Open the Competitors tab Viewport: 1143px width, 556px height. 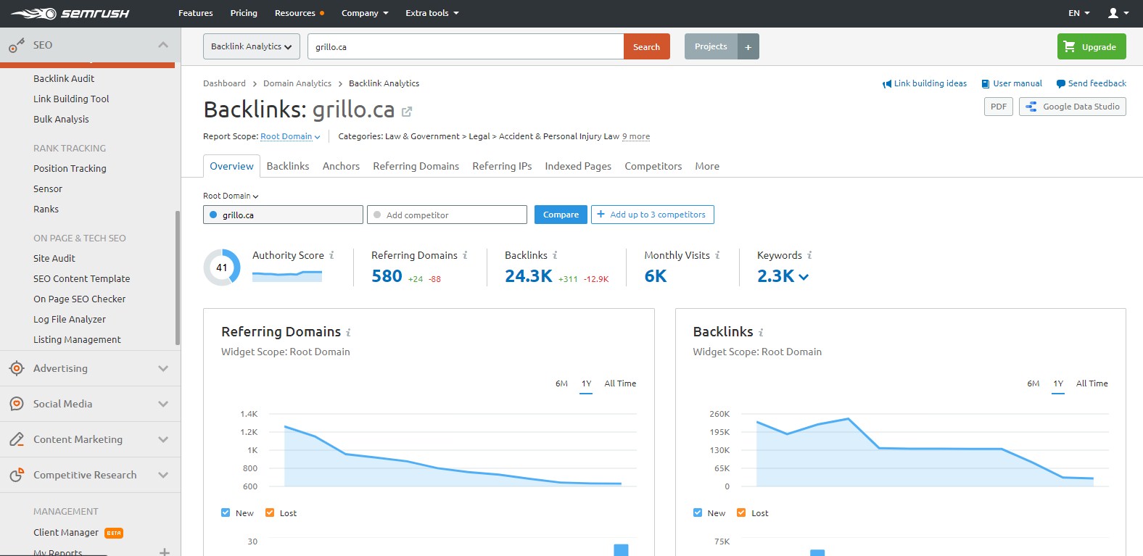point(653,166)
